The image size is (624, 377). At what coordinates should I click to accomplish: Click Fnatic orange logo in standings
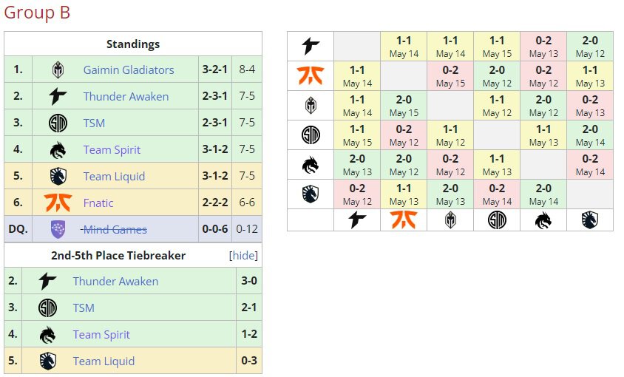coord(58,203)
